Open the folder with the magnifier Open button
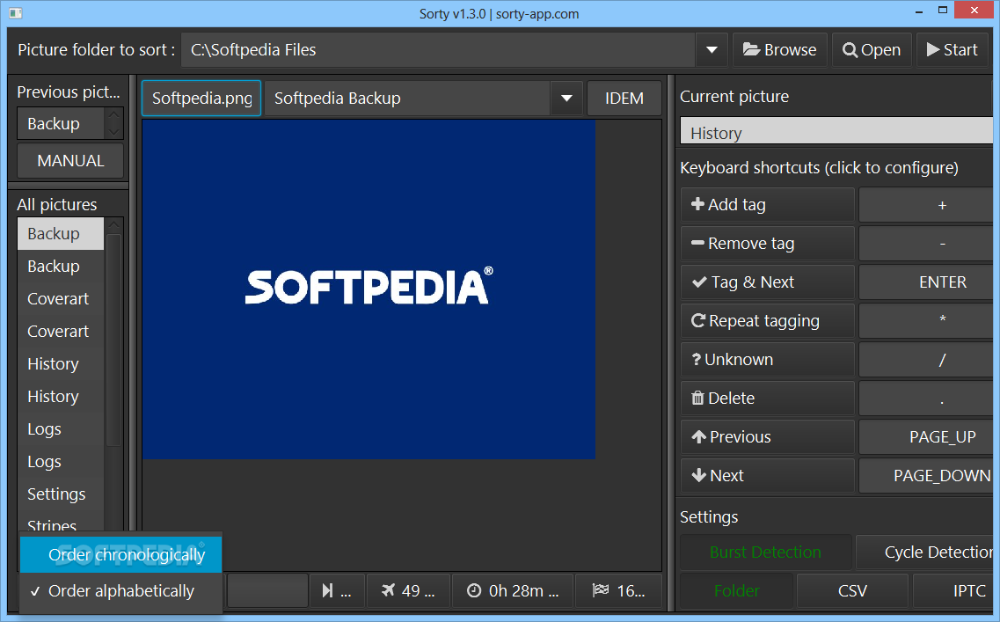This screenshot has width=1000, height=622. [x=872, y=50]
